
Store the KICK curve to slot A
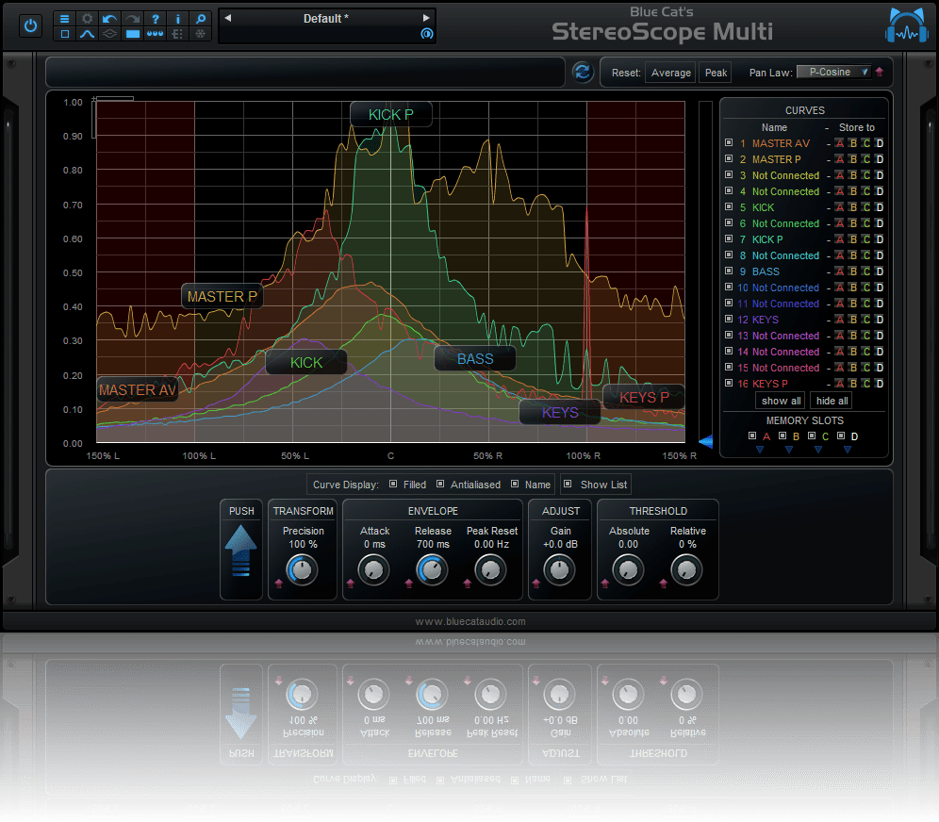pos(838,207)
